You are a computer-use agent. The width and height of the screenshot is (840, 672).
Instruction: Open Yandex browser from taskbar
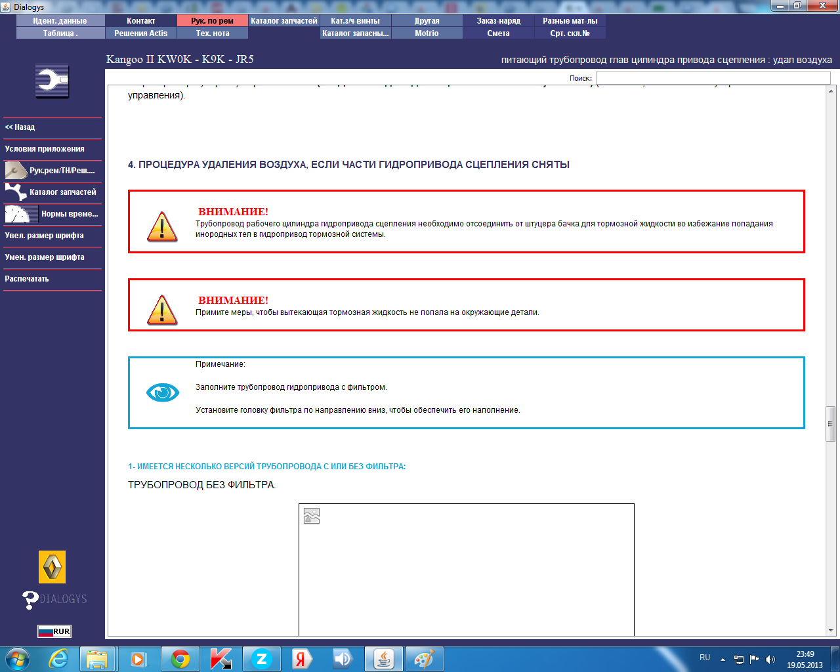[302, 659]
